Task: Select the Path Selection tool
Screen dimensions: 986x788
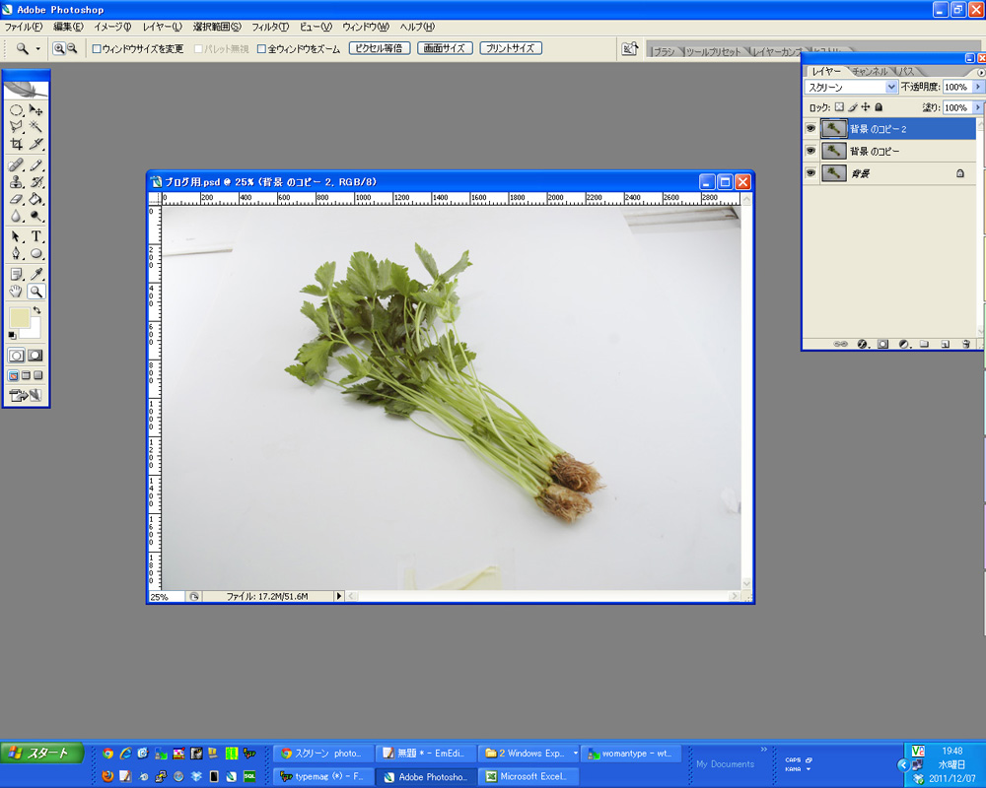Action: [x=17, y=237]
